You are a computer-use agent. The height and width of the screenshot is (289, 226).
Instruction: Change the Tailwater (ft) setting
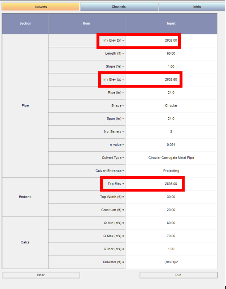[x=171, y=262]
